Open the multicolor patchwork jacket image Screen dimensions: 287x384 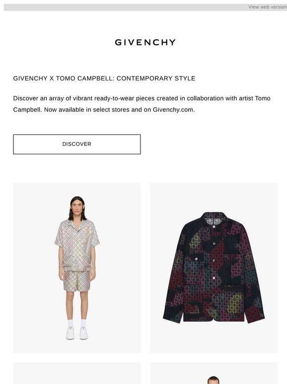pyautogui.click(x=213, y=268)
